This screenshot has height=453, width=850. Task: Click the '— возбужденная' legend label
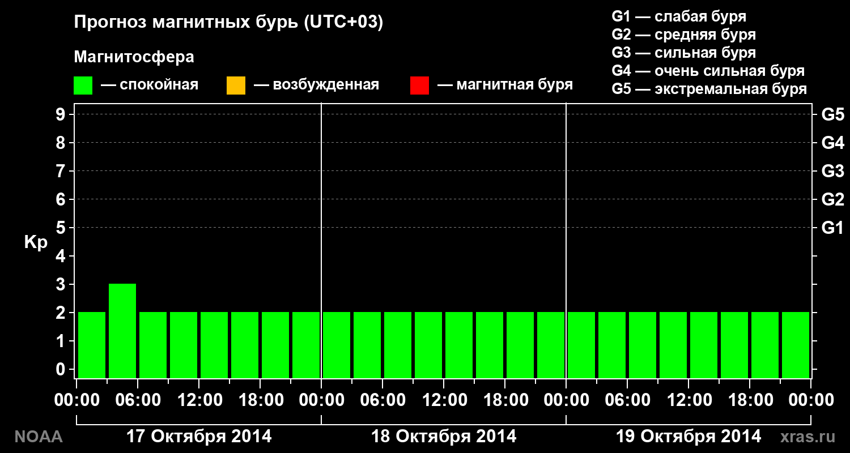(317, 86)
